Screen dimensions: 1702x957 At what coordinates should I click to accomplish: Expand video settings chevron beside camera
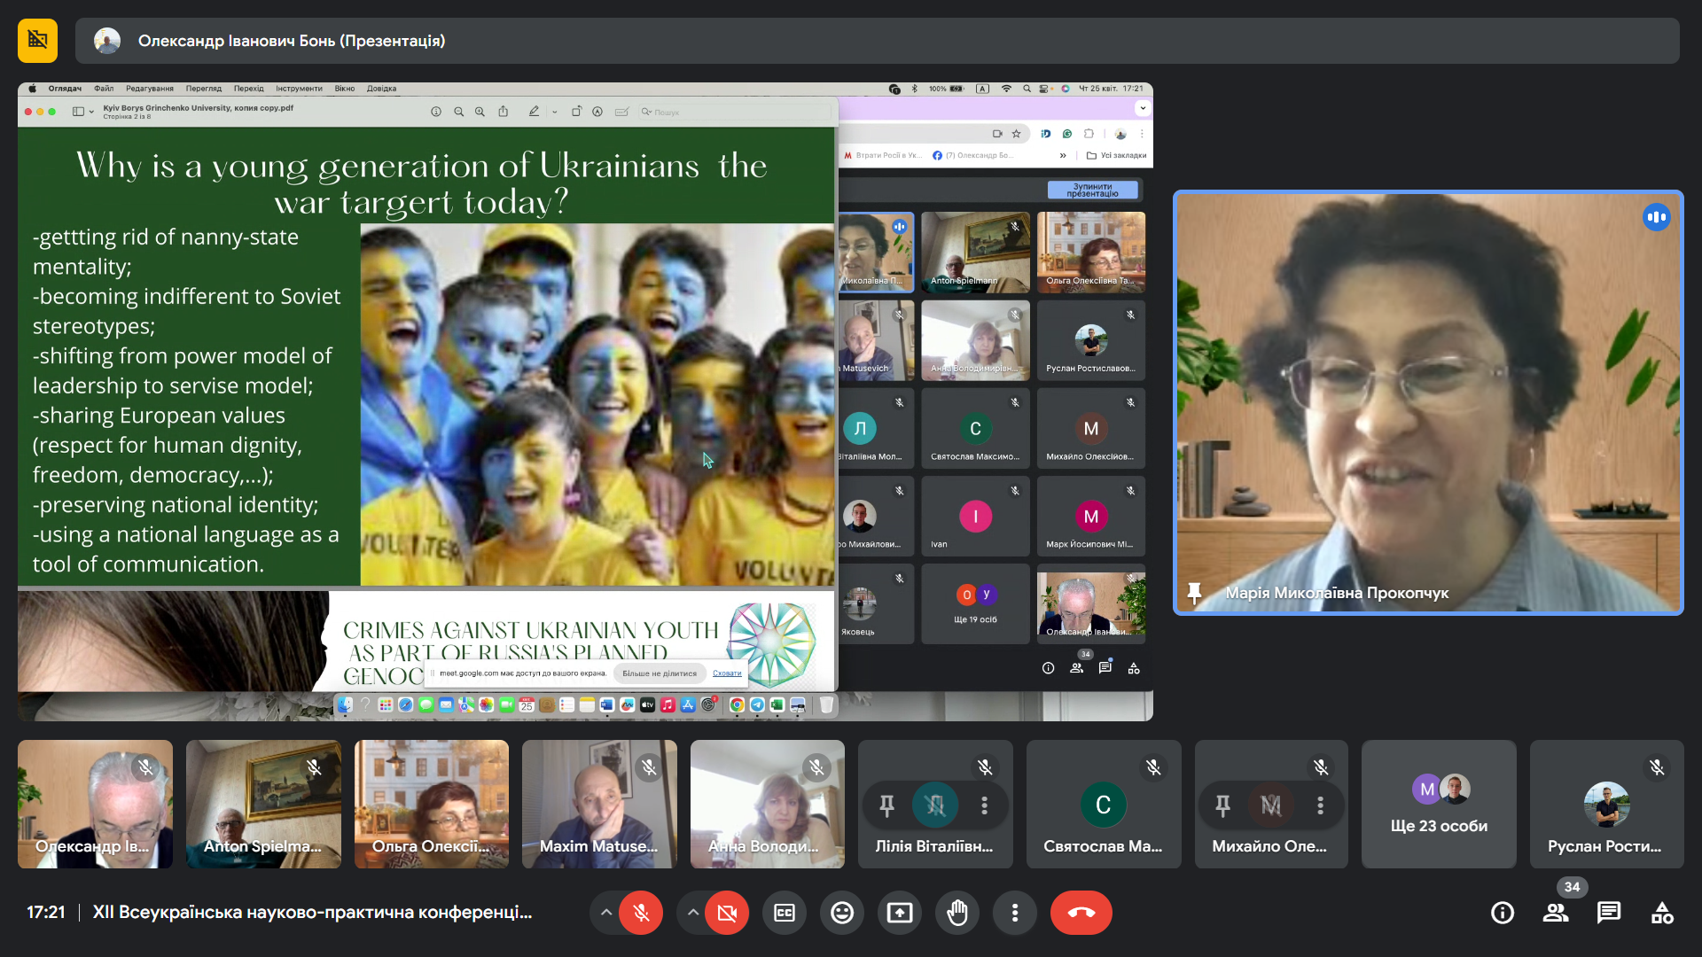point(692,913)
